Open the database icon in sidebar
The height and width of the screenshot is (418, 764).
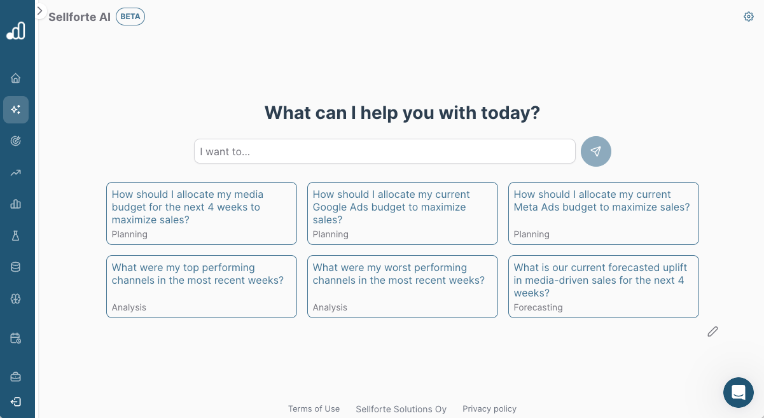click(x=16, y=267)
